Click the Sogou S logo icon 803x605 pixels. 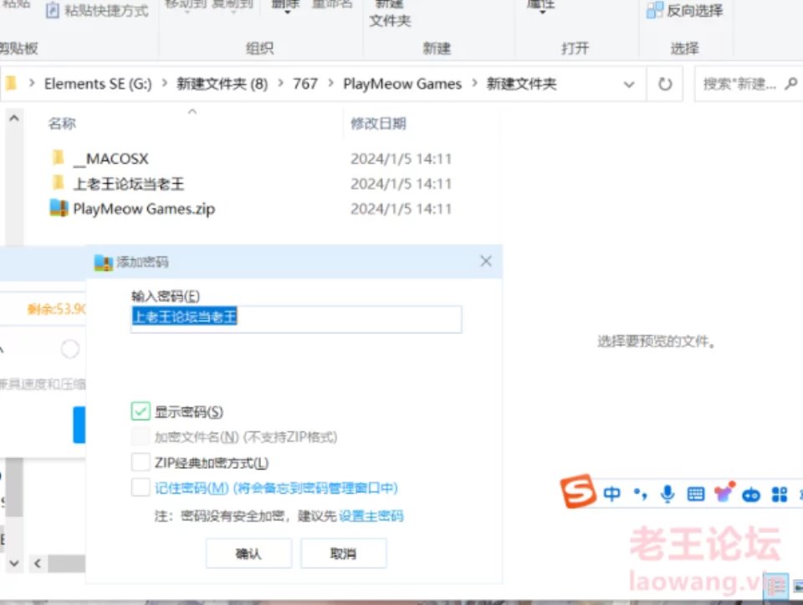[x=578, y=491]
